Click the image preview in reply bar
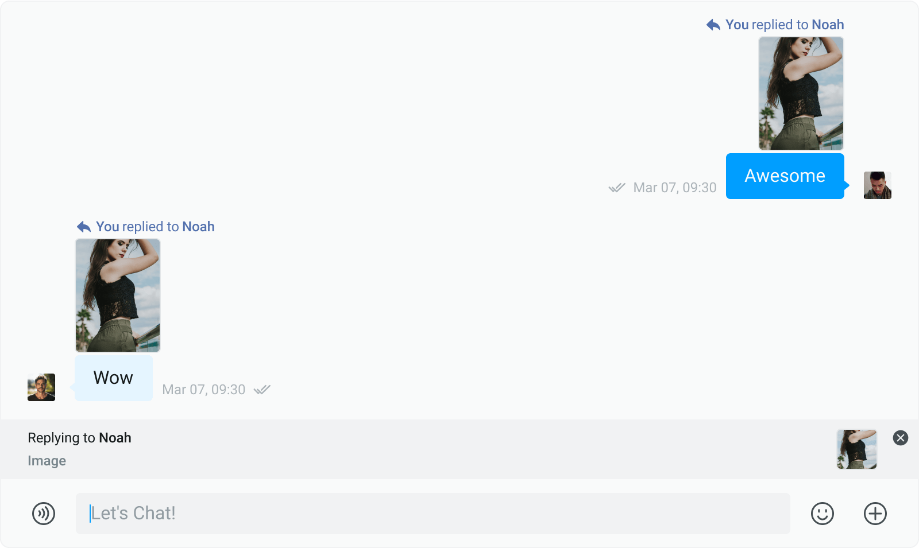This screenshot has width=919, height=548. pos(856,449)
